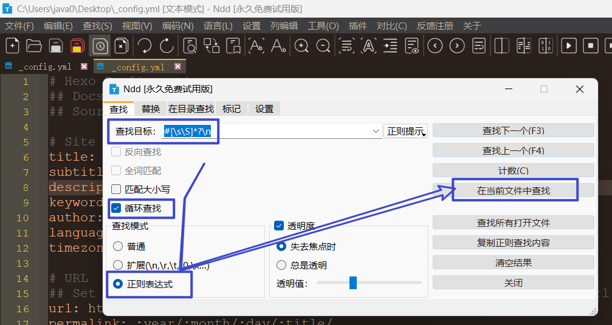
Task: Click the undo arrow icon
Action: [x=144, y=45]
